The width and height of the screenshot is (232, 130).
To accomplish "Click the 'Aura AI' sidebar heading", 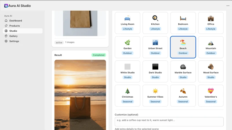I will (x=8, y=16).
